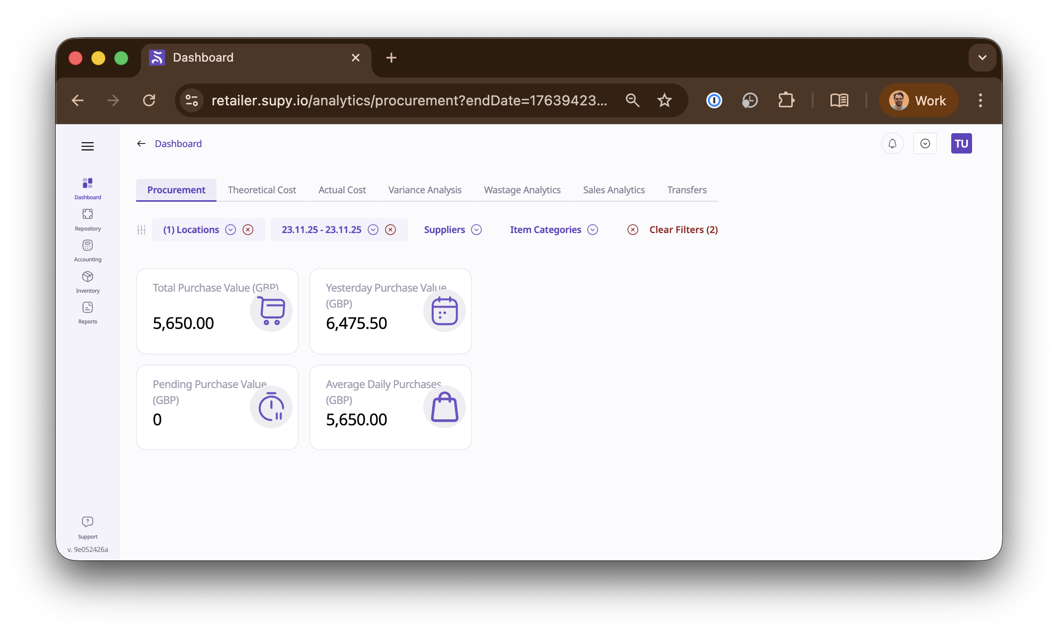Clear the date range filter with red X
The height and width of the screenshot is (634, 1058).
391,230
